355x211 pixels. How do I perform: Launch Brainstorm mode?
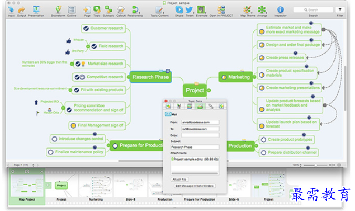pos(58,12)
